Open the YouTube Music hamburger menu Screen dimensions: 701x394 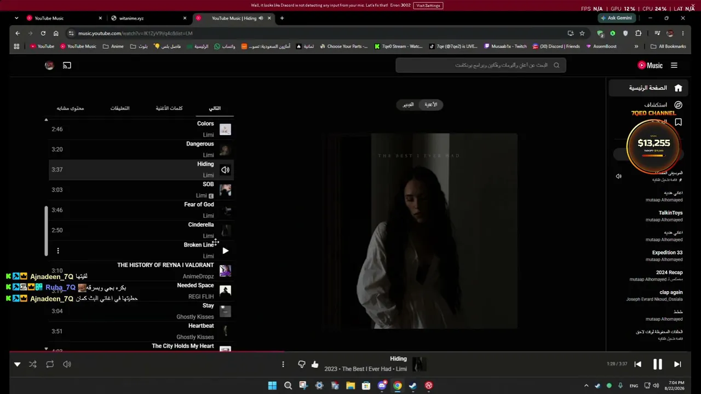tap(674, 65)
